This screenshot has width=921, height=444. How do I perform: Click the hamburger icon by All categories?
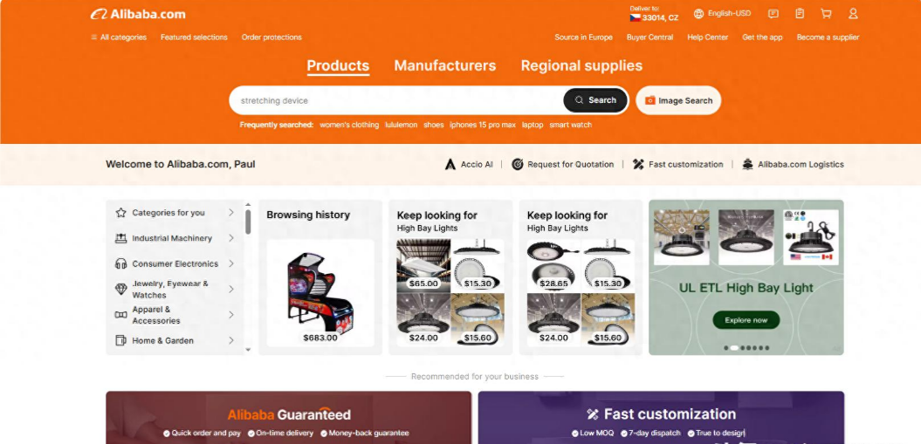[94, 37]
